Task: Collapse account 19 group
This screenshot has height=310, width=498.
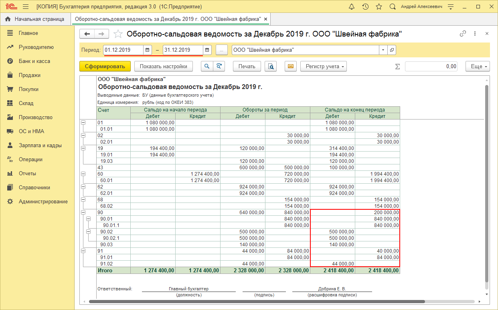Action: tap(83, 148)
